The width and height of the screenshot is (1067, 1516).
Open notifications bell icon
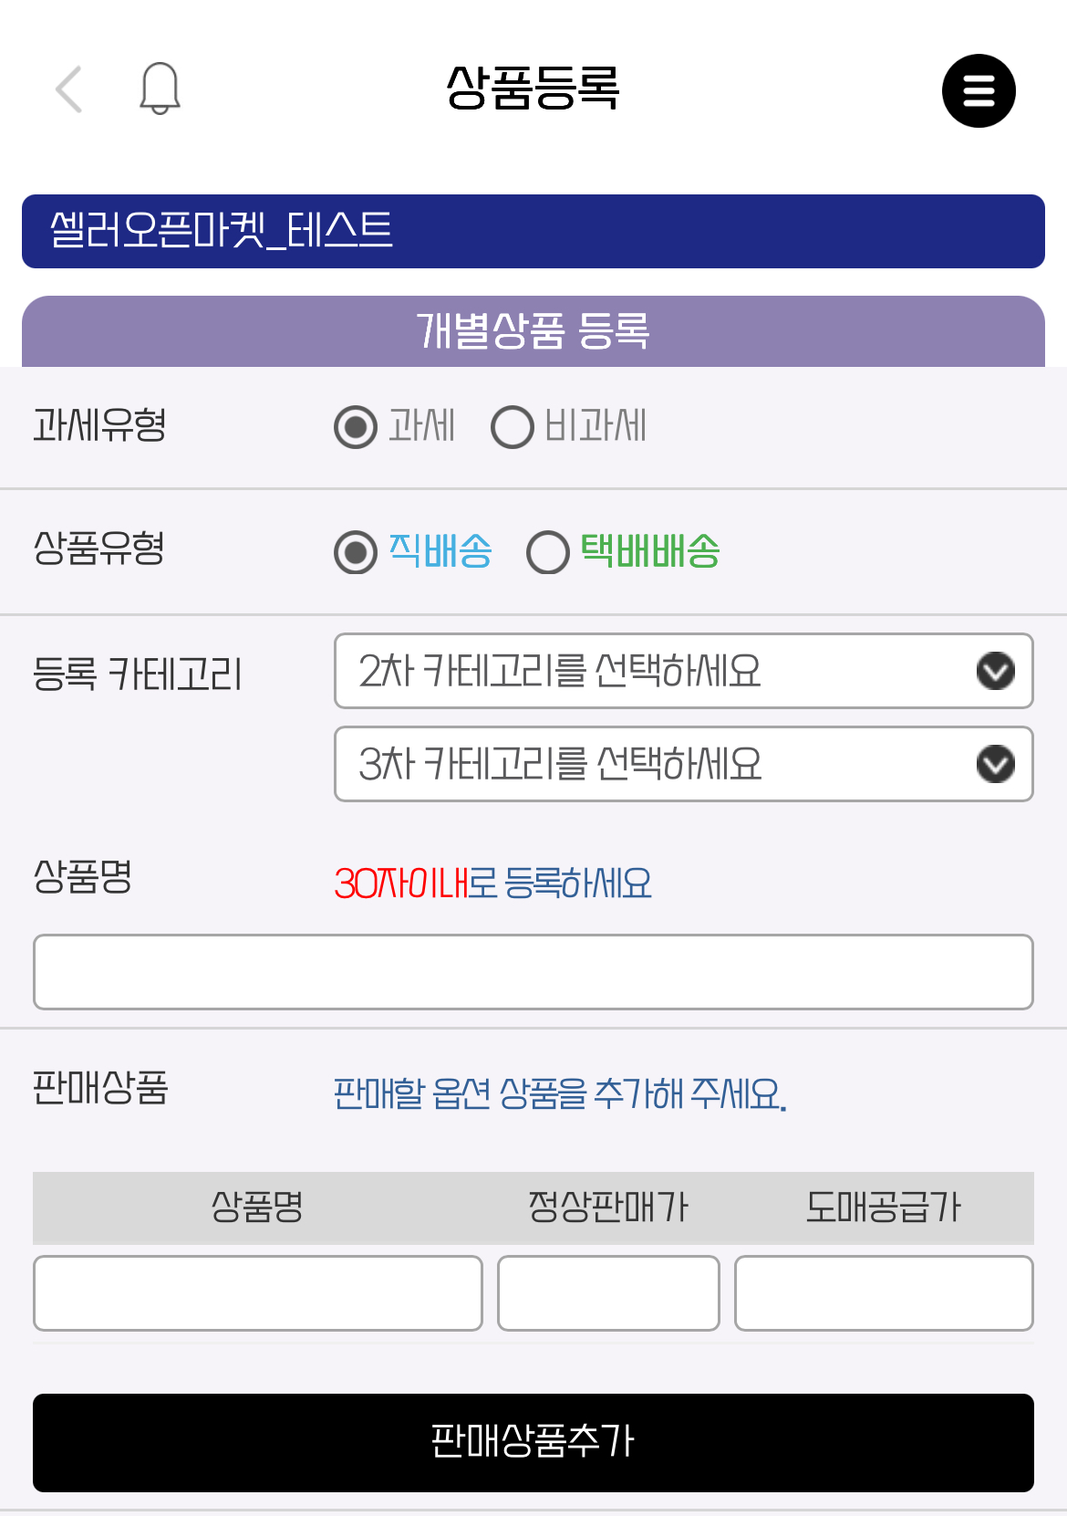160,89
